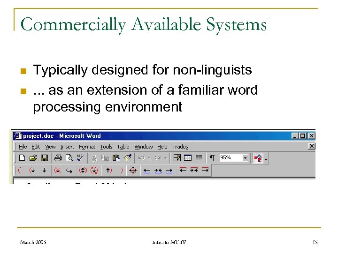Screen dimensions: 338x253
Task: Click the Trados Close segment parenthesis icon
Action: (x=122, y=171)
